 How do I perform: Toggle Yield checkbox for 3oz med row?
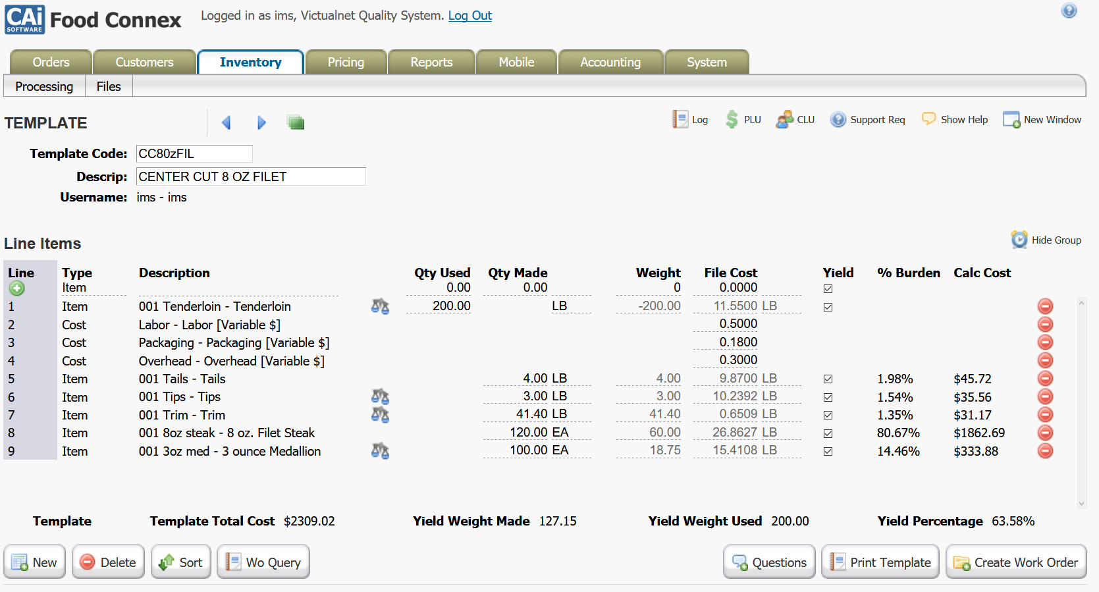[828, 451]
